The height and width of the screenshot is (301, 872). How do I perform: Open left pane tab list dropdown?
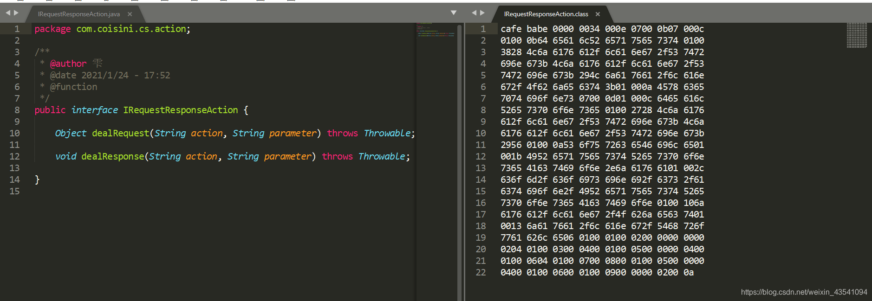pos(454,13)
